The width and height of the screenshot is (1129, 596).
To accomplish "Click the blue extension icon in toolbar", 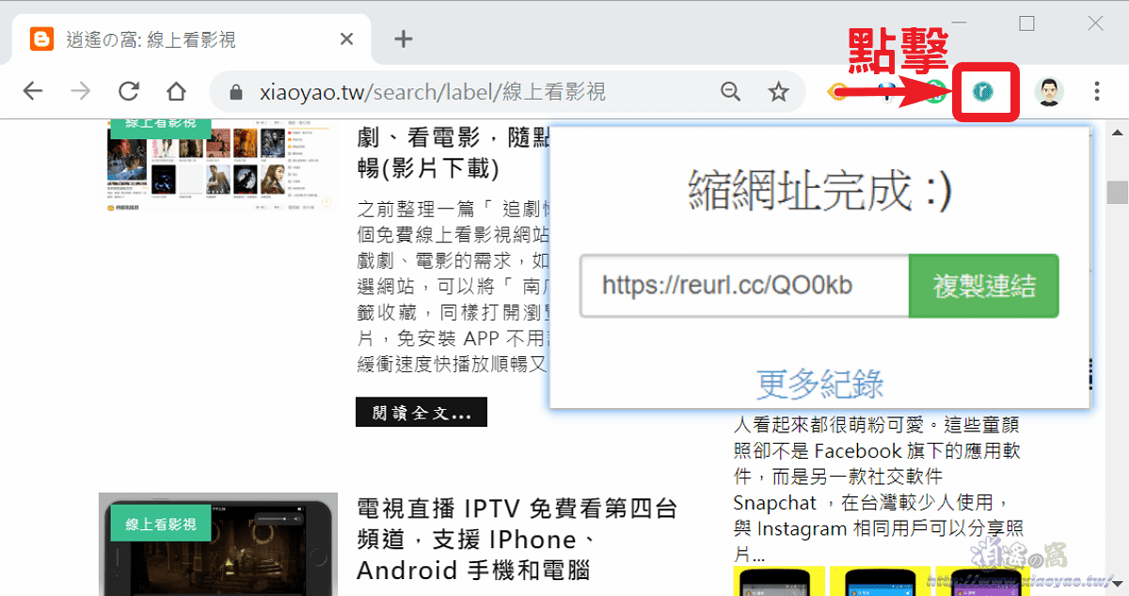I will point(884,91).
